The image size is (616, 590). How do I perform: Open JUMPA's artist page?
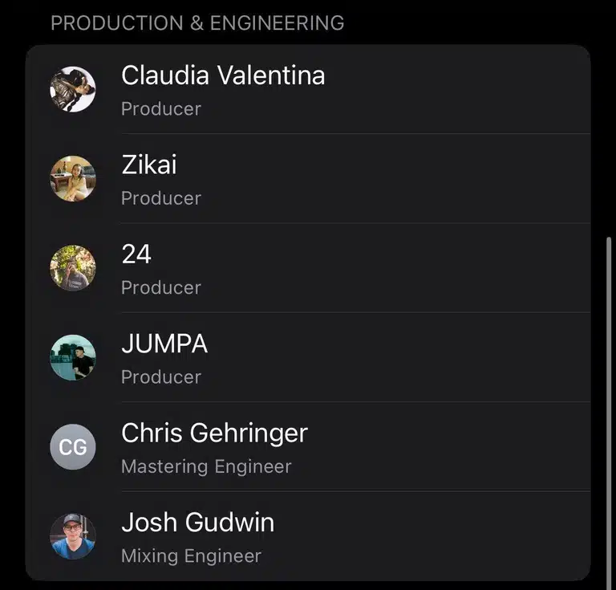pyautogui.click(x=308, y=357)
